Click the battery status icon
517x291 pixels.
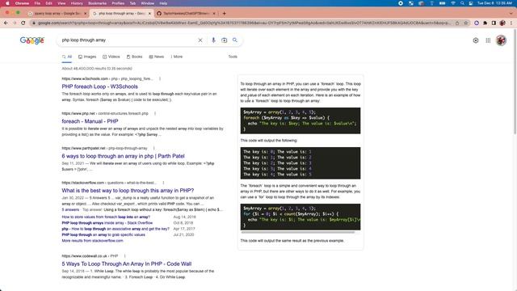(x=442, y=3)
